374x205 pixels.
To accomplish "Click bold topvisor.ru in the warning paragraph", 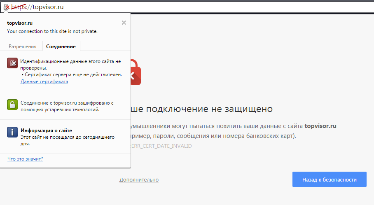I will (x=320, y=126).
